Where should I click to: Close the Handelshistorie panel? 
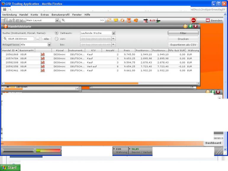tap(195, 26)
